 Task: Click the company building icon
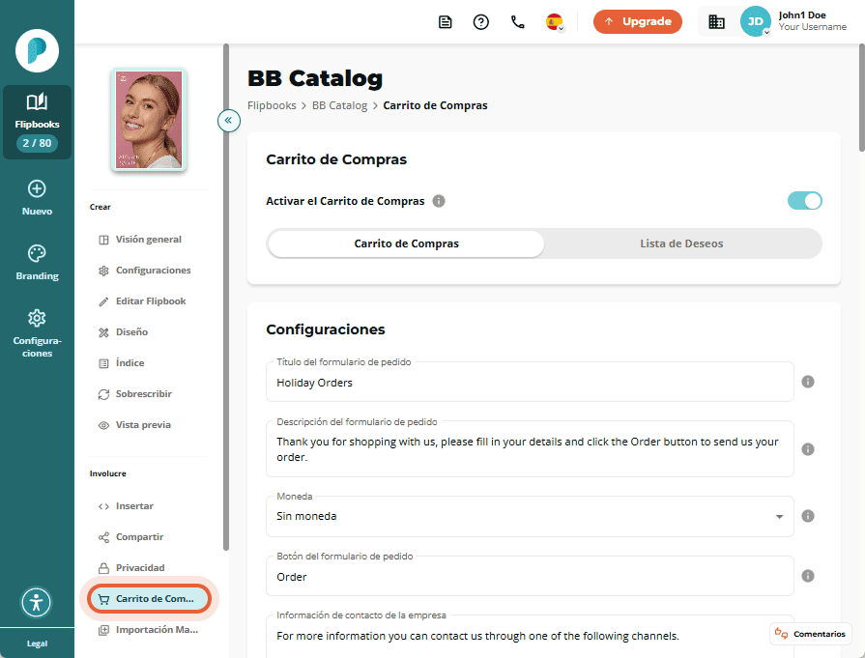[x=716, y=22]
